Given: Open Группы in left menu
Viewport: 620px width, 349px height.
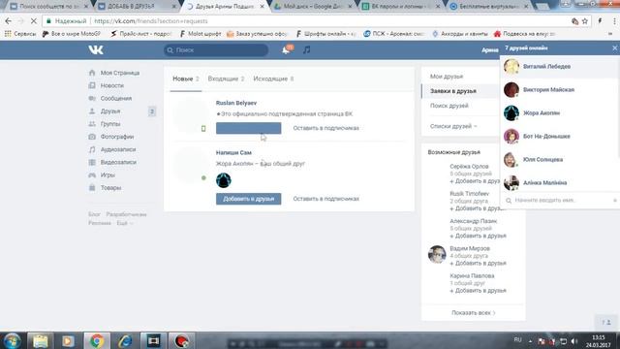Looking at the screenshot, I should 110,124.
